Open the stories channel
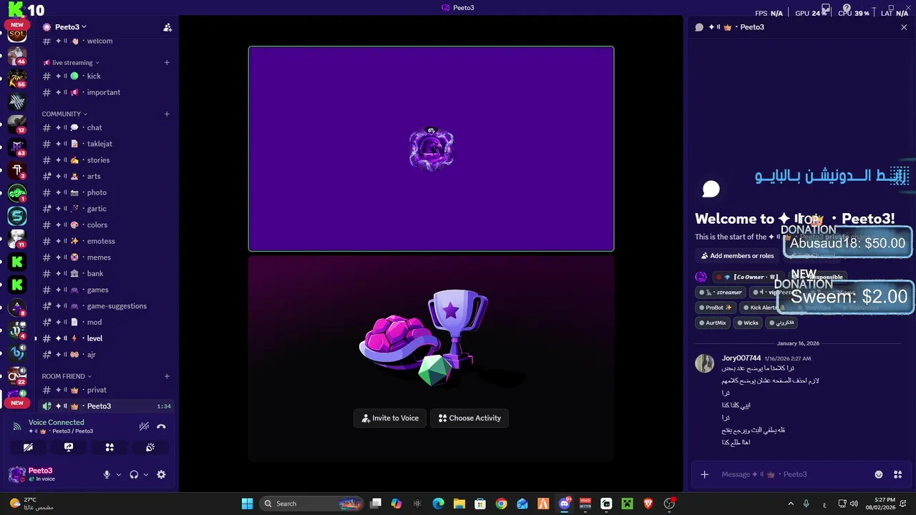Image resolution: width=916 pixels, height=515 pixels. [x=106, y=160]
